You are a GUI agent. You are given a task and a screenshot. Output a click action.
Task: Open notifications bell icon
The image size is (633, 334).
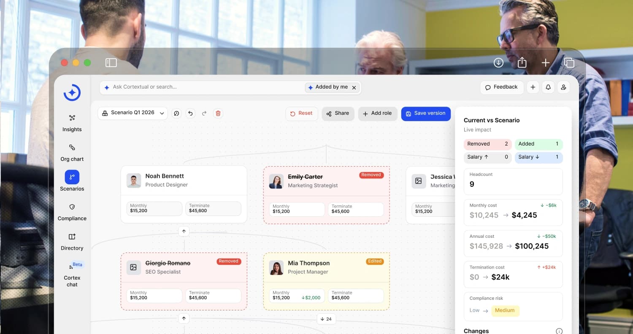coord(548,87)
